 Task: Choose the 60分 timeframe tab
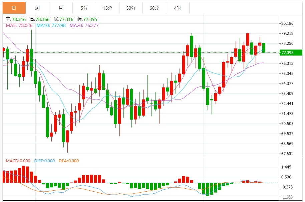point(154,8)
